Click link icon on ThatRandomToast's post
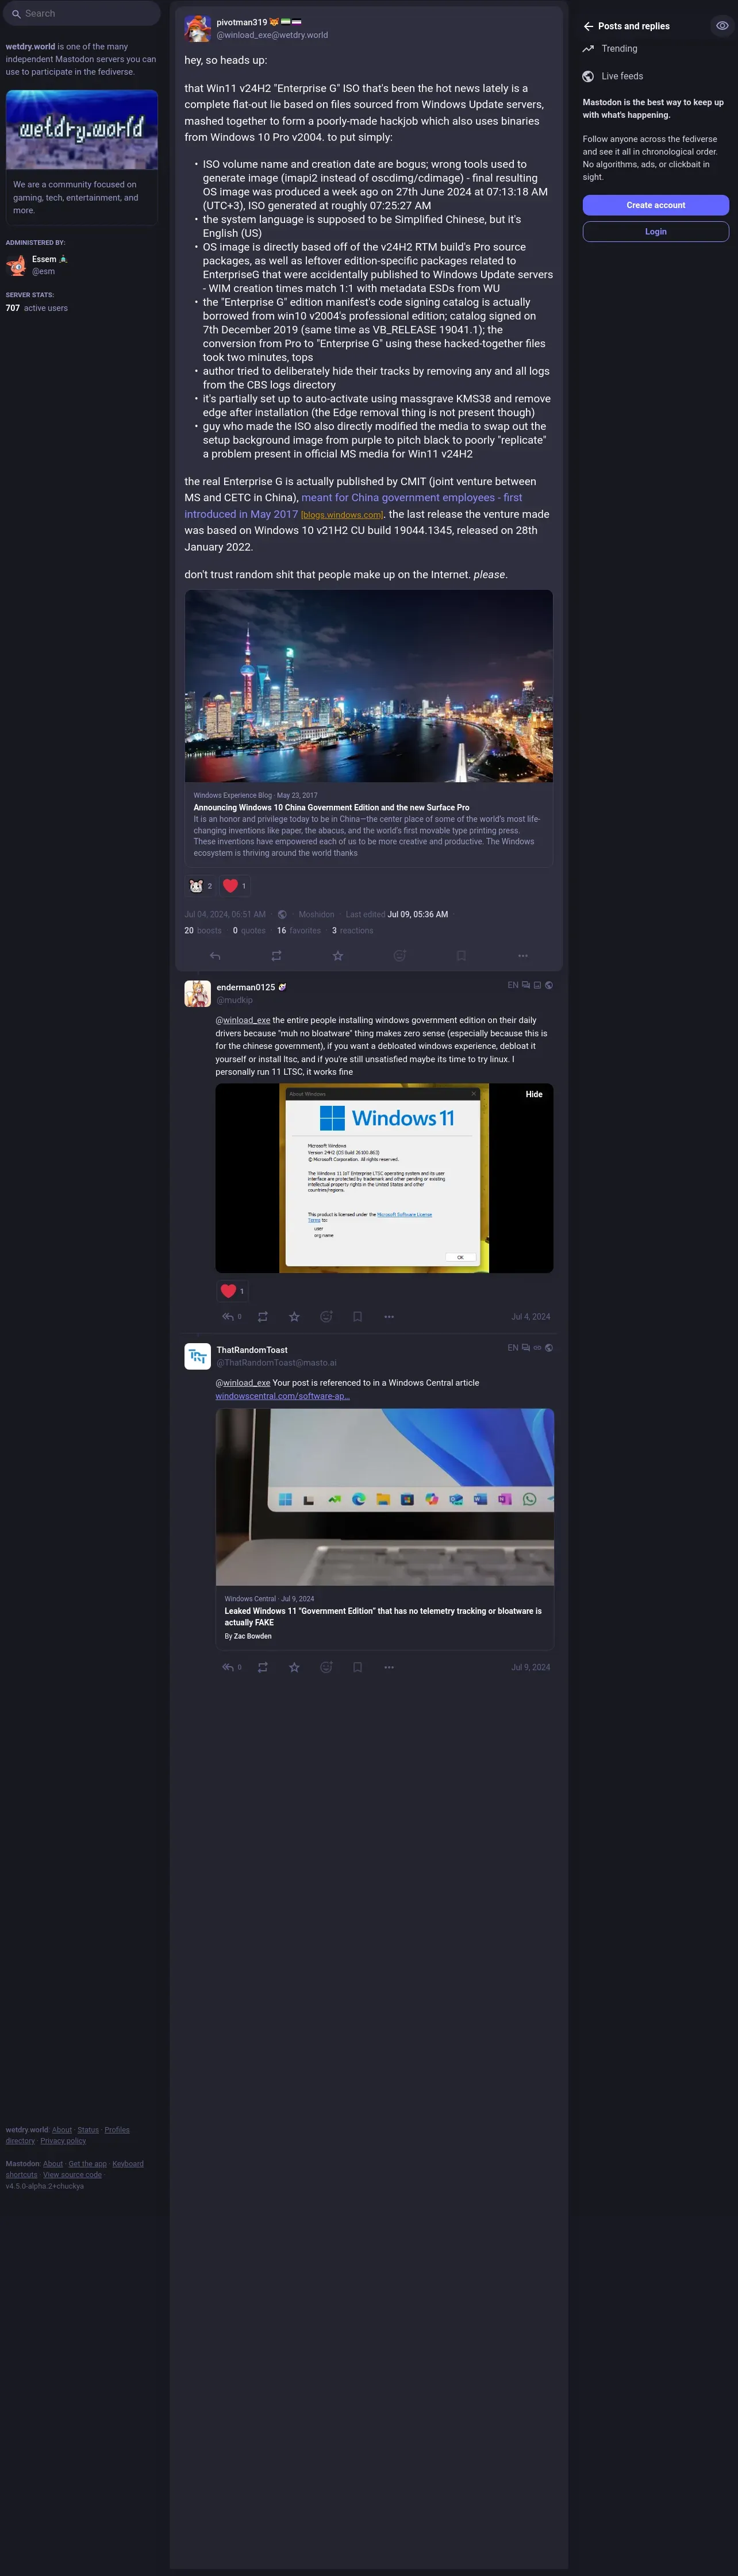 [537, 1348]
